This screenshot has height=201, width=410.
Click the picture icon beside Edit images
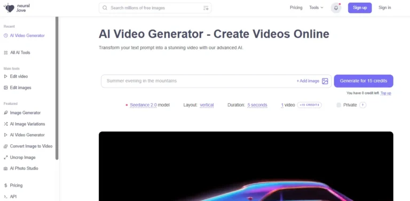6,88
